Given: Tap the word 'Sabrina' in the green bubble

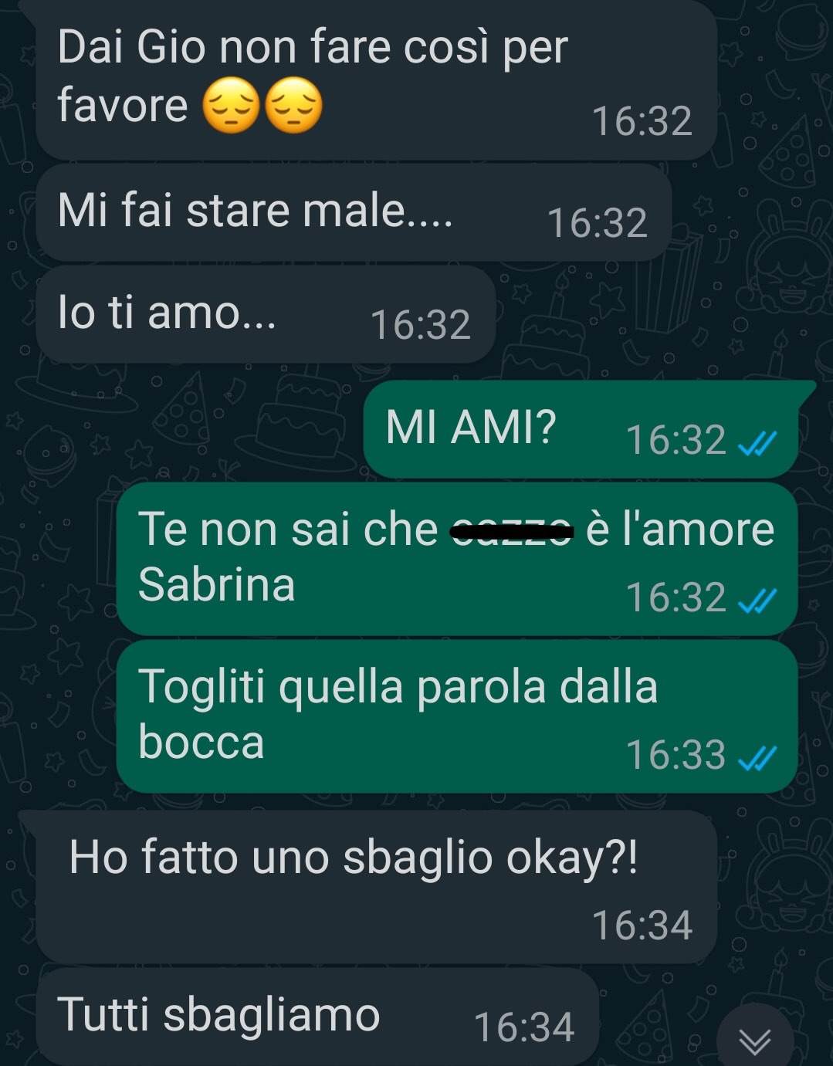Looking at the screenshot, I should 217,584.
